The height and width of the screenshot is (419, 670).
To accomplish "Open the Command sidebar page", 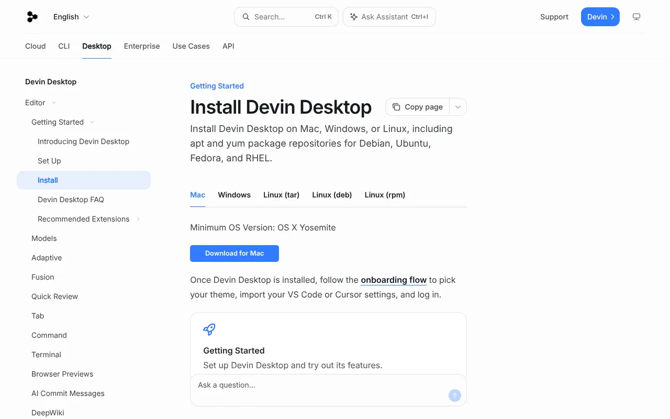I will tap(49, 335).
